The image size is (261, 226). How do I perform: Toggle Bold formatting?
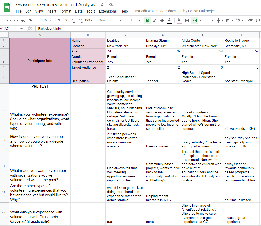click(147, 20)
